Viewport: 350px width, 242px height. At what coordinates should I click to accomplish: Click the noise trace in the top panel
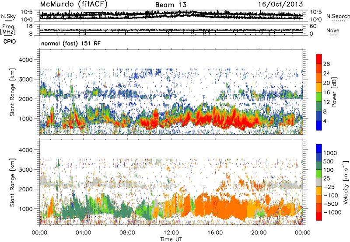click(171, 15)
